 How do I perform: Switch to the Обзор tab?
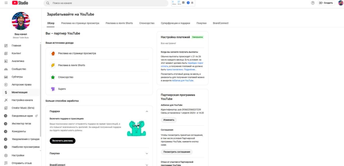point(51,23)
